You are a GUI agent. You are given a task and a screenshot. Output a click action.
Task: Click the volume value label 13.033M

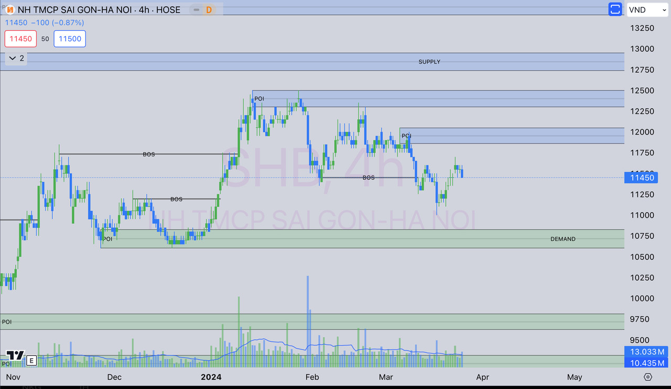click(645, 351)
